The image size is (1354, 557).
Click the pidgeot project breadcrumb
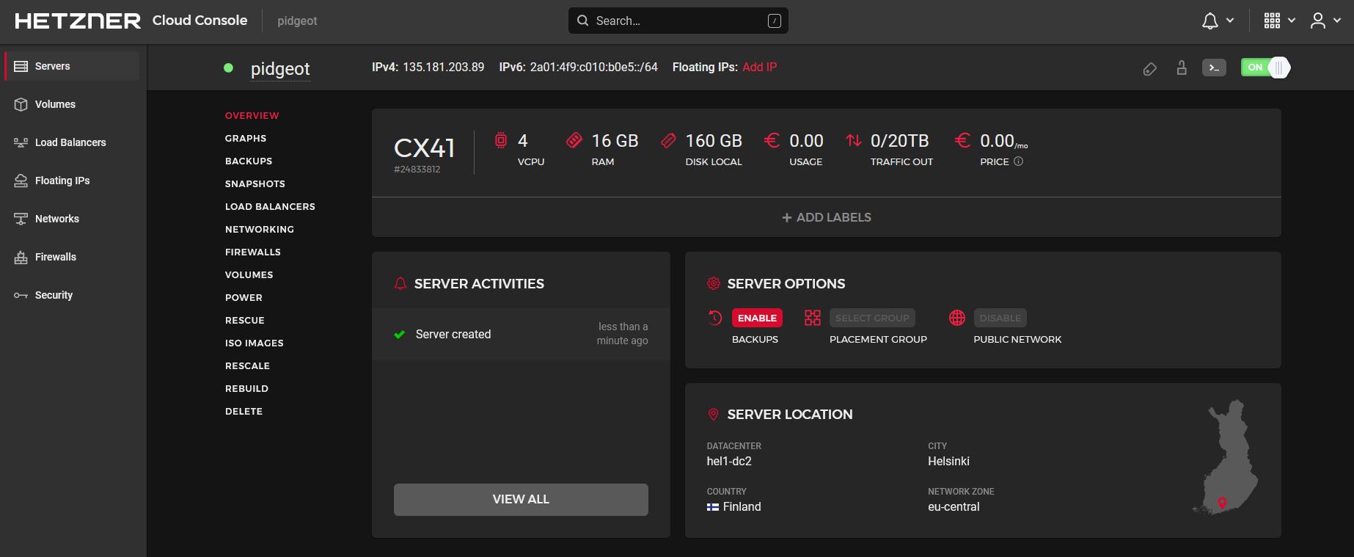(x=297, y=21)
